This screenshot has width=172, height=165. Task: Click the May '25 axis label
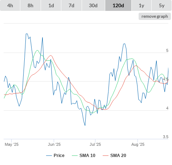point(12,144)
